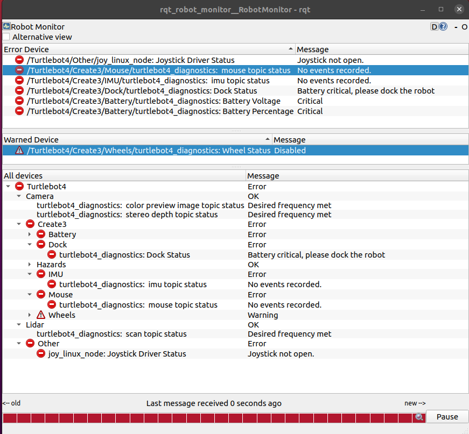
Task: Collapse the Other tree node
Action: pos(19,344)
